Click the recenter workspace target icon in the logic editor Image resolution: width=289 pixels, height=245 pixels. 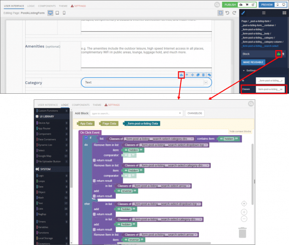click(244, 204)
